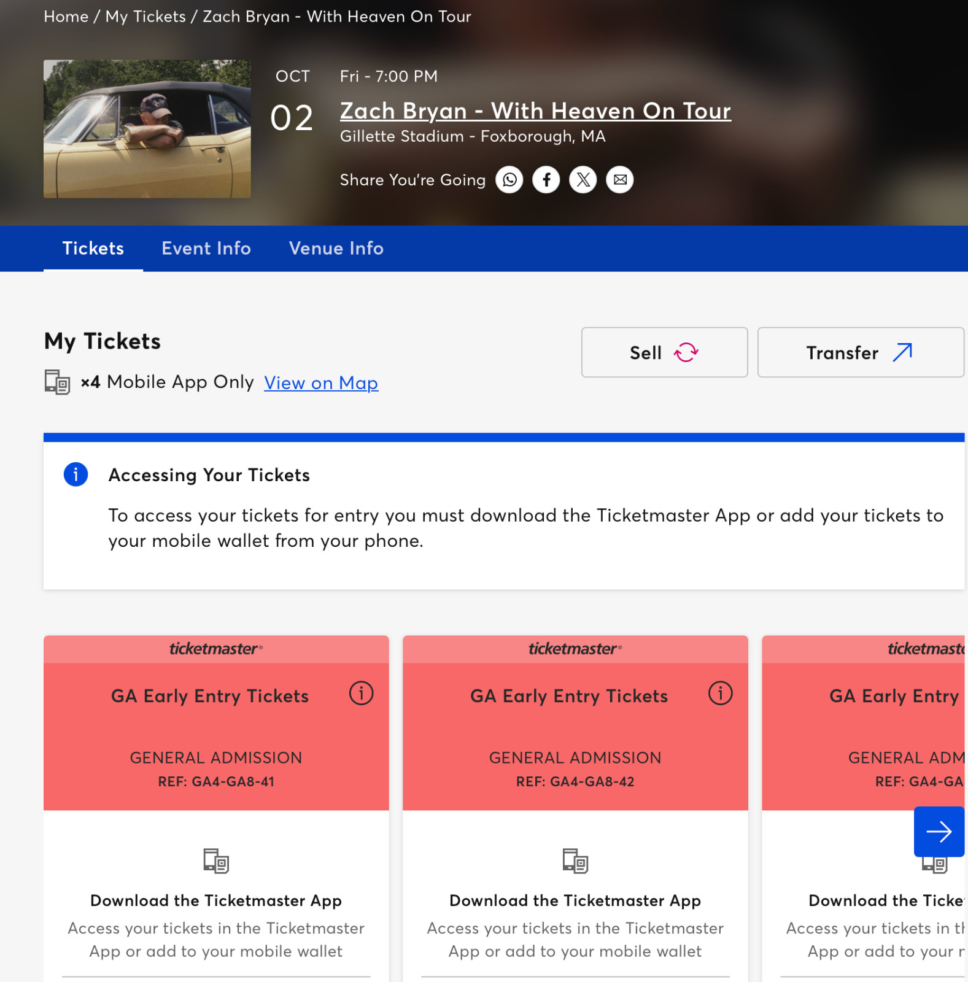Open the Venue Info tab
The height and width of the screenshot is (982, 968).
[x=336, y=249]
